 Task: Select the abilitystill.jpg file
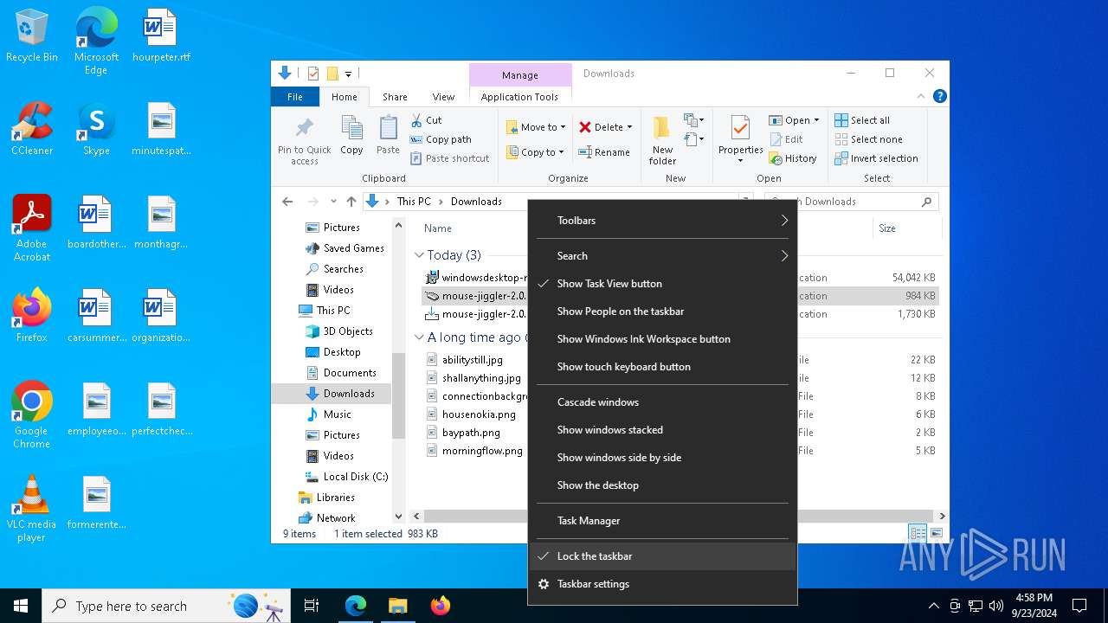[472, 360]
